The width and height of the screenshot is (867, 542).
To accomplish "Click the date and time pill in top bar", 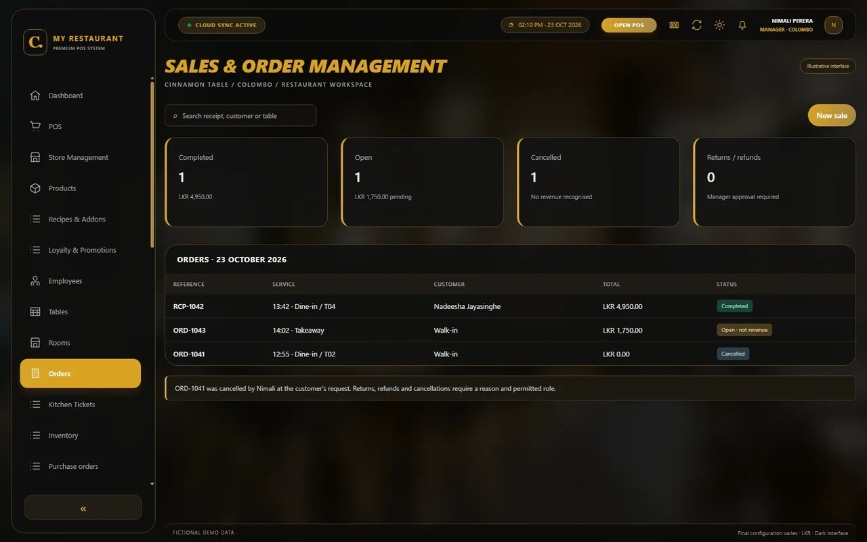I will [545, 25].
